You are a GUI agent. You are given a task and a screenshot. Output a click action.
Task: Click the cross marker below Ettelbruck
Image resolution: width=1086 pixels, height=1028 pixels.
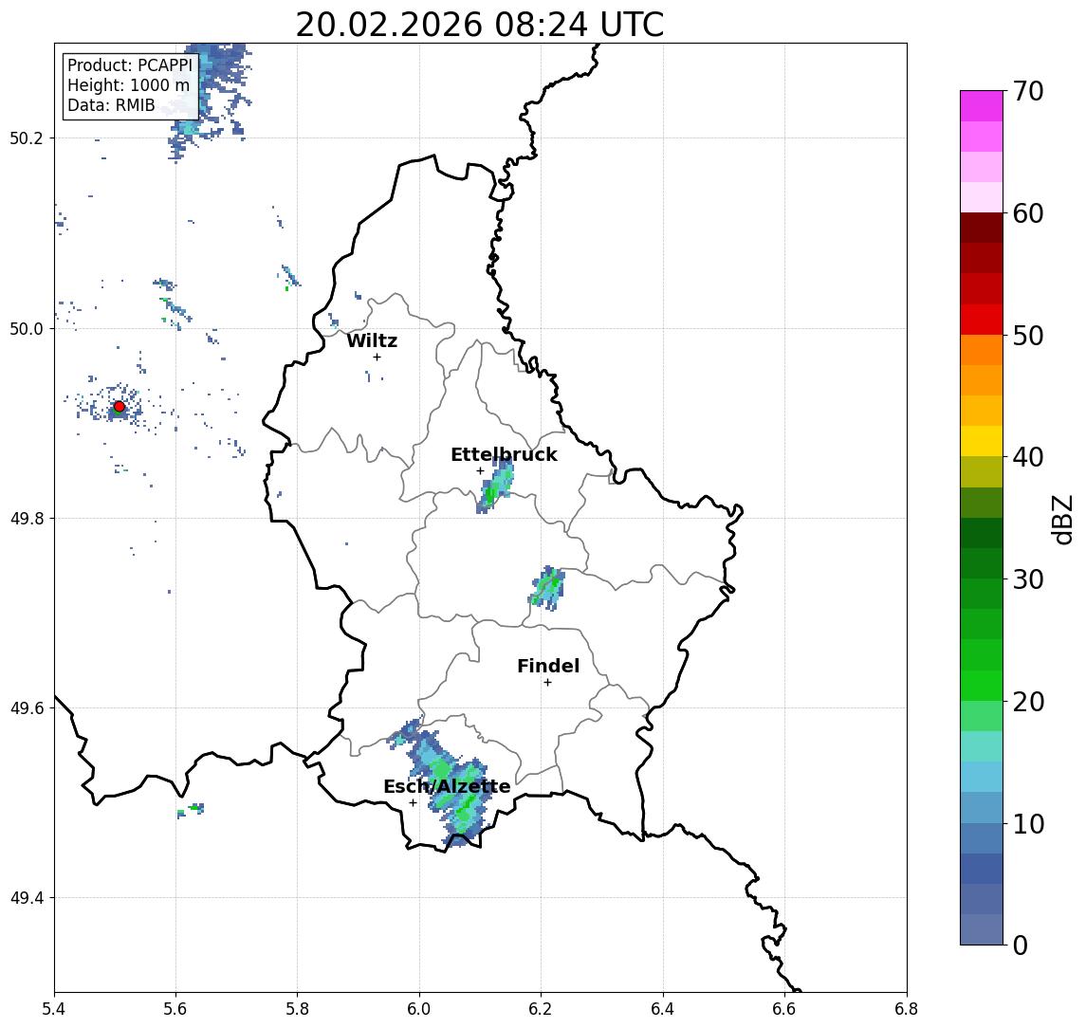point(480,471)
